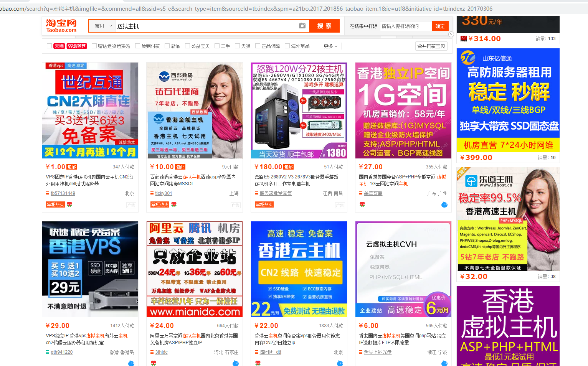Click the 确定 exclude button

[x=440, y=26]
